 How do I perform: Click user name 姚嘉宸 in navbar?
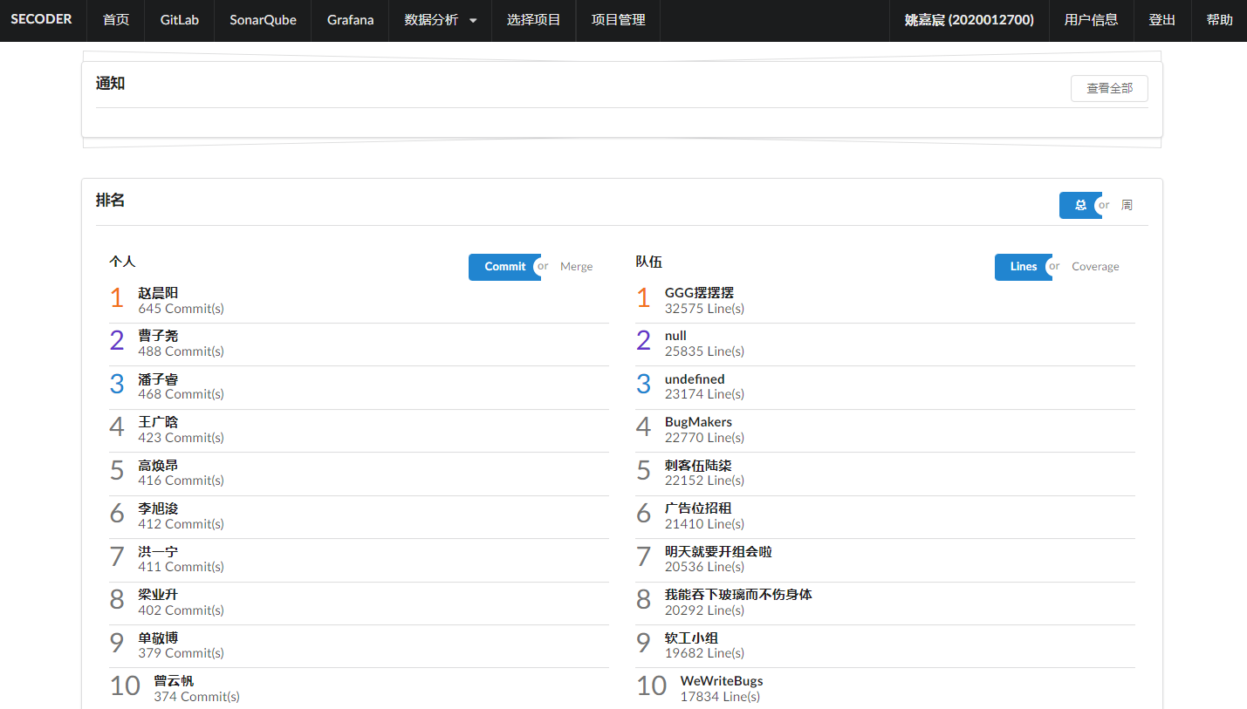[969, 20]
